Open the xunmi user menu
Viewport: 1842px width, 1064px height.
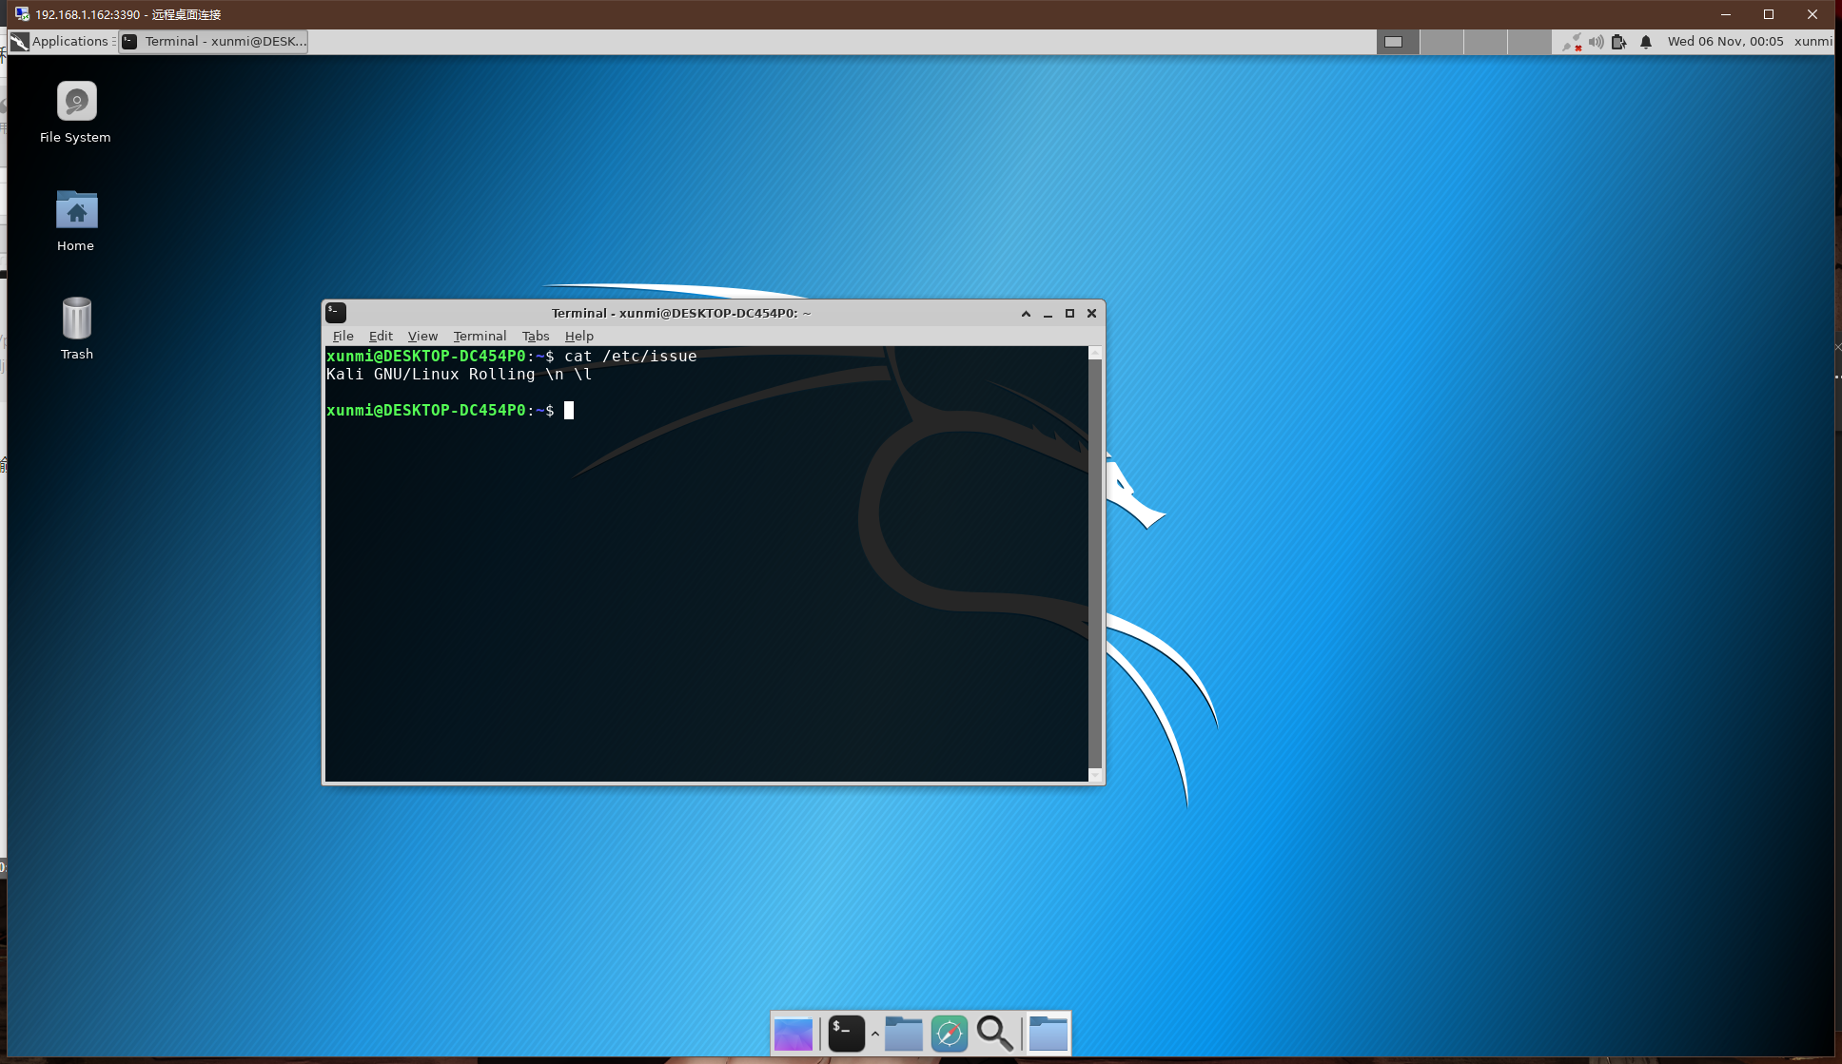1813,42
